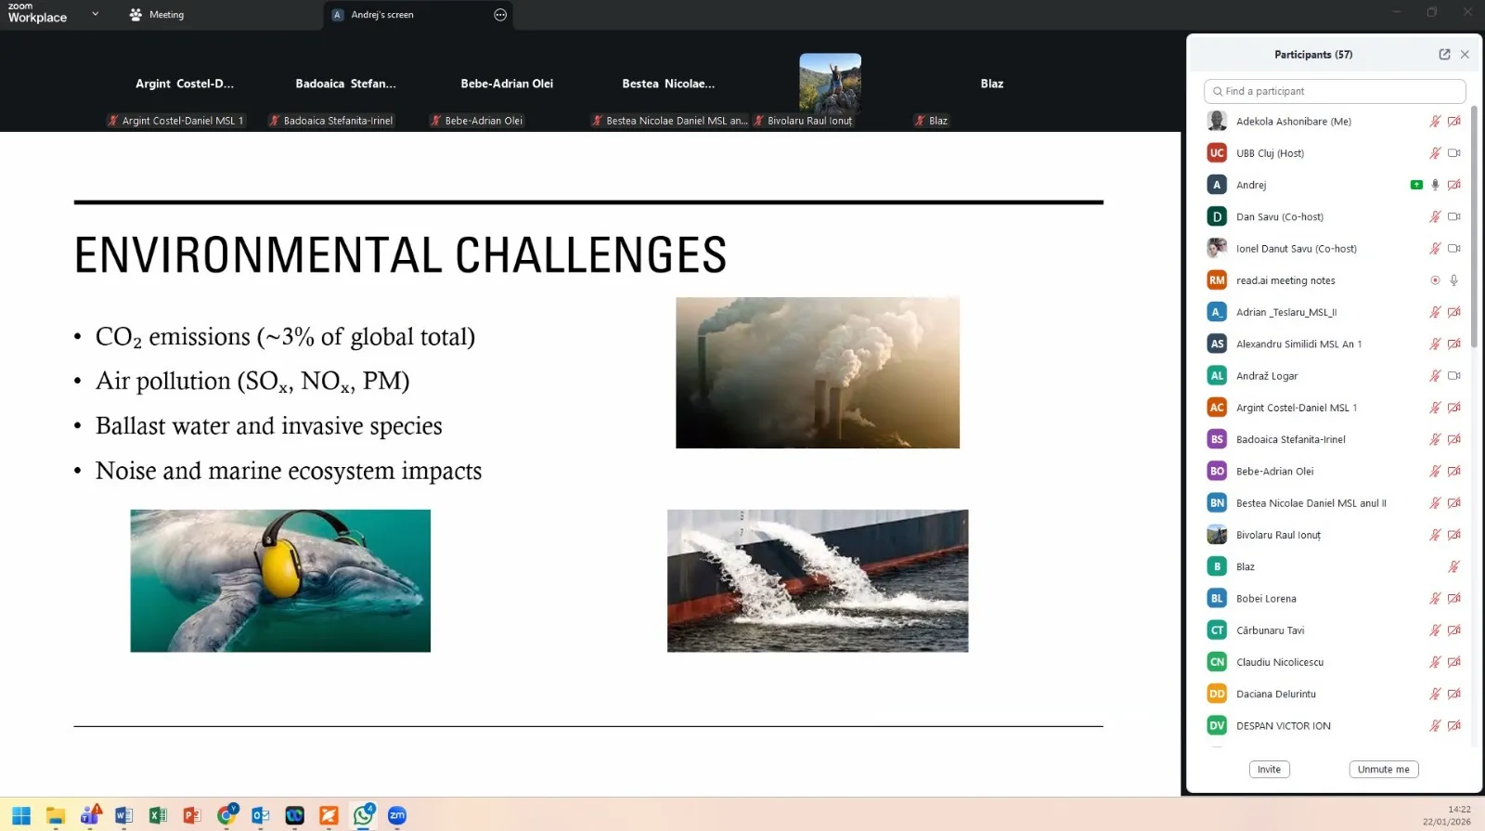
Task: Open the Zoom Workplace dropdown chevron
Action: pos(95,14)
